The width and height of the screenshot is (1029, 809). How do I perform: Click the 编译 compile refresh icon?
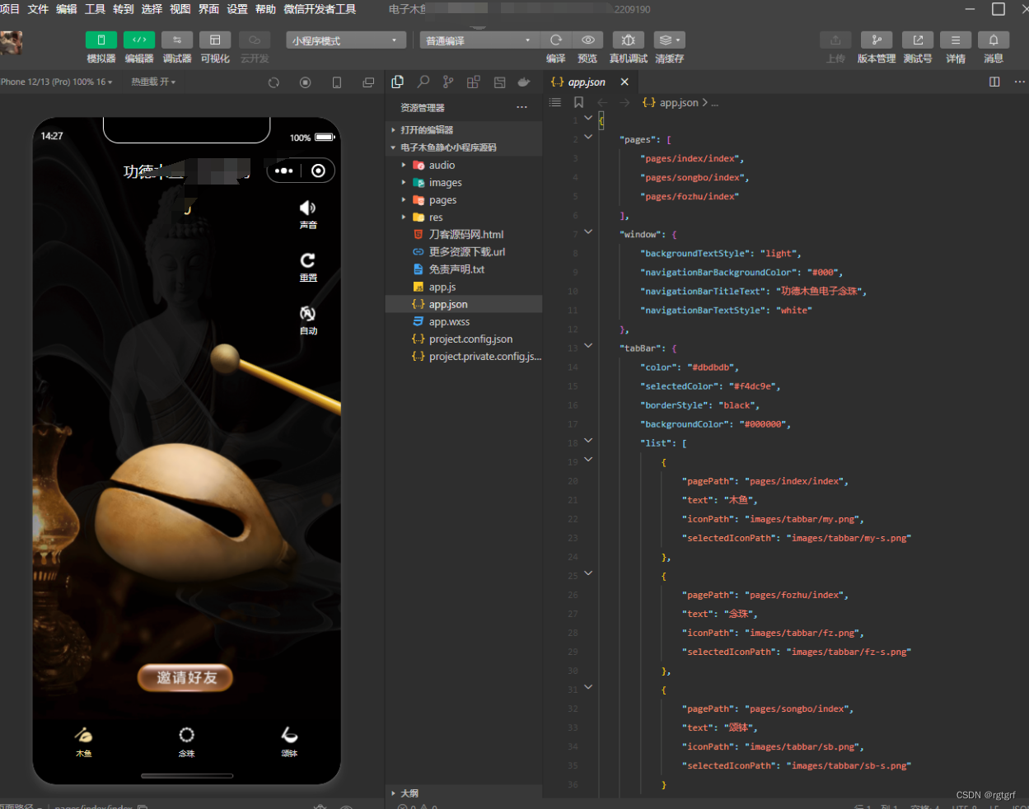556,40
